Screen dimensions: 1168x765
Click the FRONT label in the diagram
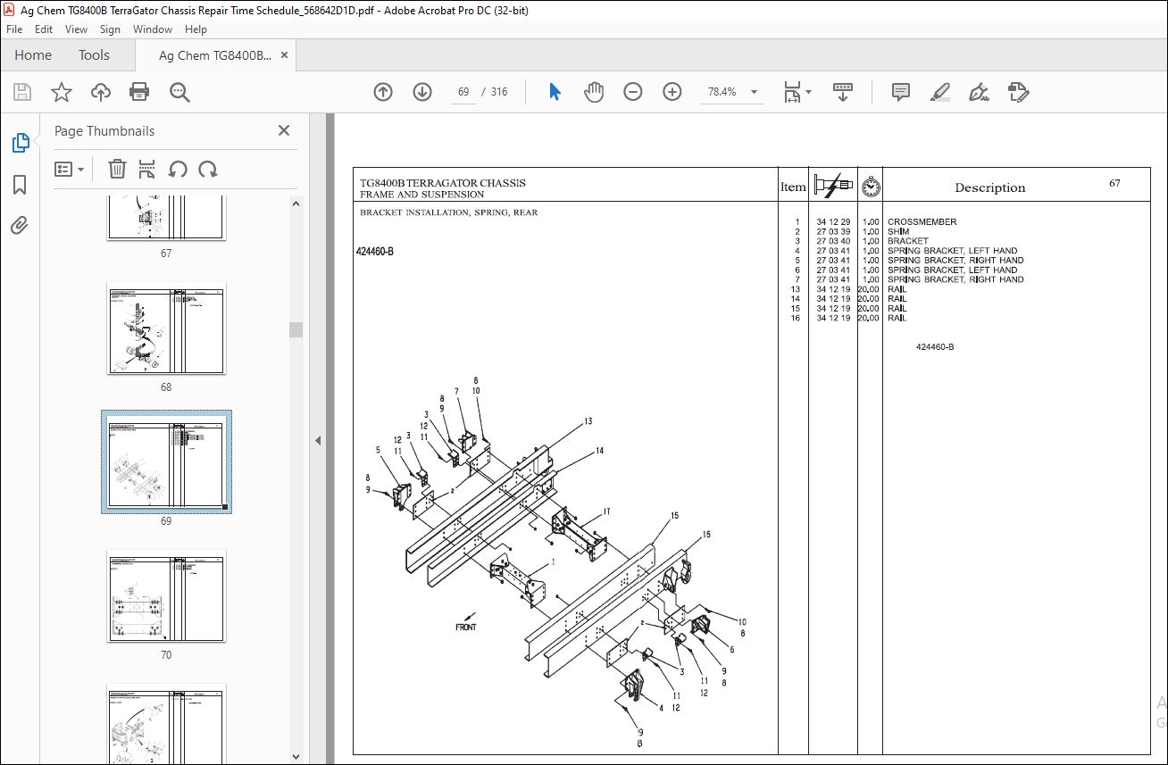466,628
